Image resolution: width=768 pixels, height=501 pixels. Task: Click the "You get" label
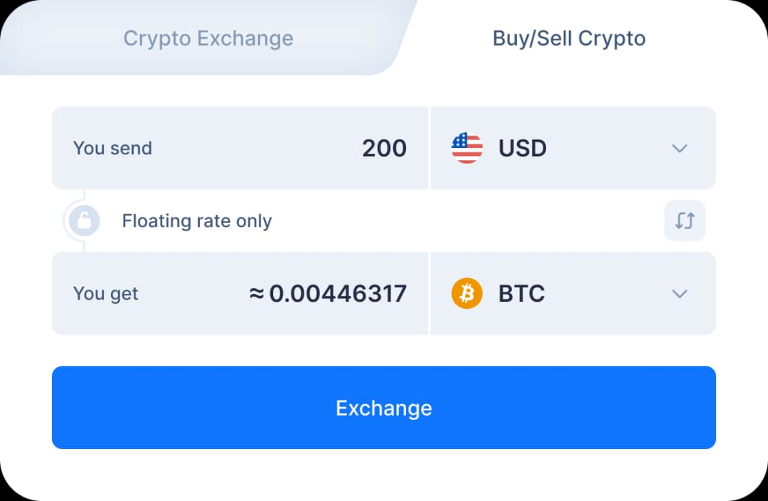[106, 293]
